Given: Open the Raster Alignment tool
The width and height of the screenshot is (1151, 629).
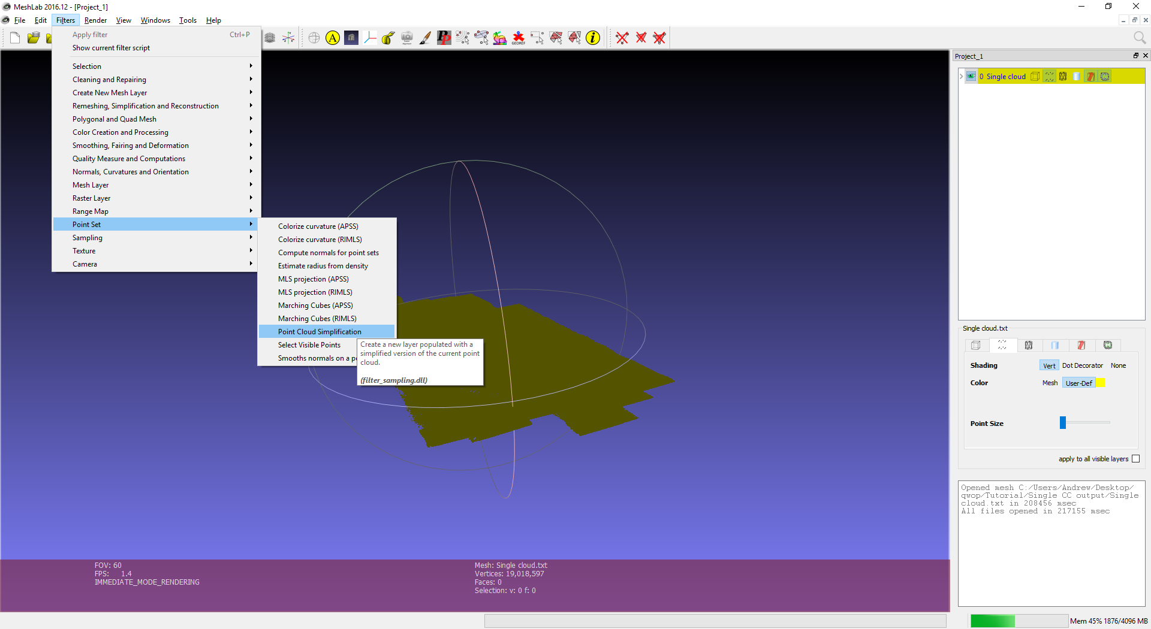Looking at the screenshot, I should coord(406,38).
